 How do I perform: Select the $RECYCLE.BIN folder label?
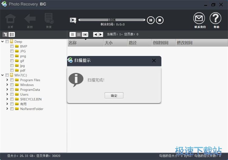[x=31, y=99]
